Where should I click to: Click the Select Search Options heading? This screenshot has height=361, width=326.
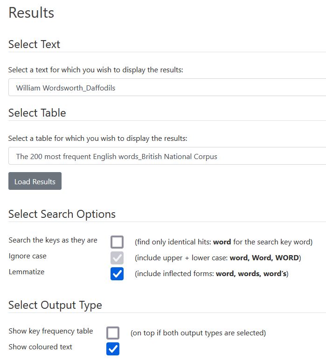[62, 214]
